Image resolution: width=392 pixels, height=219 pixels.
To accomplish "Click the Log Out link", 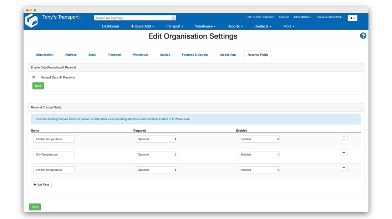I will (284, 17).
